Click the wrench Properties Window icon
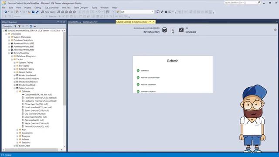279x157 pixels. pyautogui.click(x=162, y=12)
